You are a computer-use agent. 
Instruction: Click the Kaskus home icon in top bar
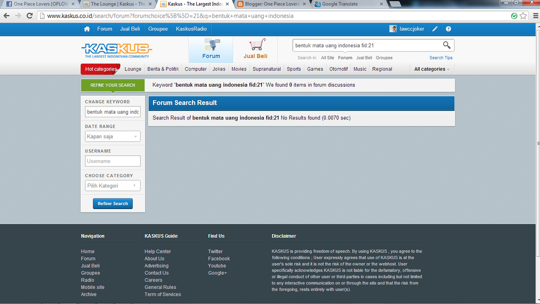[87, 29]
